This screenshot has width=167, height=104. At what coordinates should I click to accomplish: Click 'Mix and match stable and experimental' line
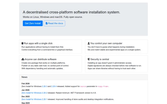pos(114,50)
